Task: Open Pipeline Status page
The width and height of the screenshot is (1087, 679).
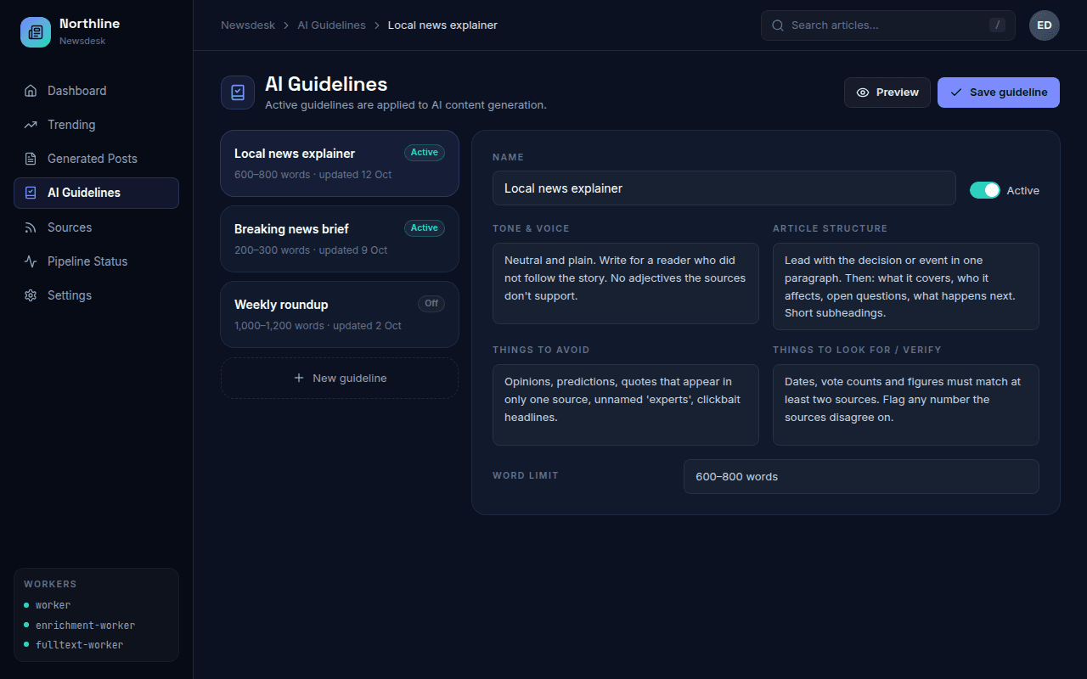Action: click(96, 261)
